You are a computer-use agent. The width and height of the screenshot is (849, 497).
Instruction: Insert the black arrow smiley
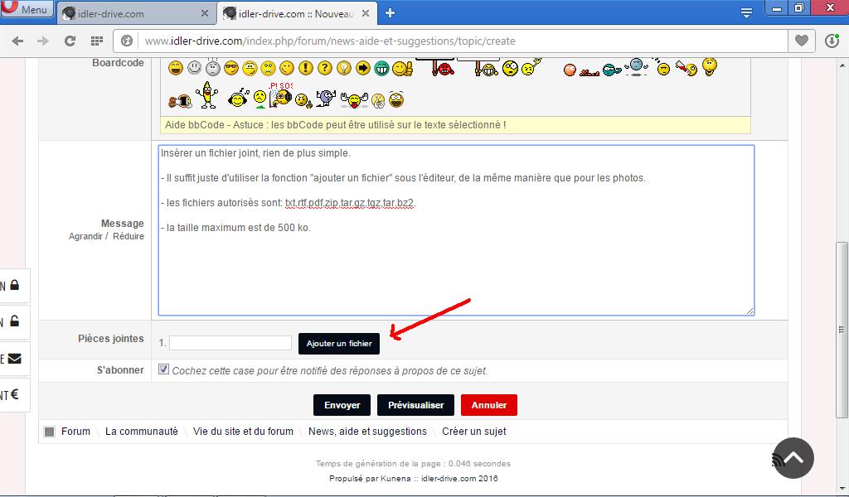click(x=363, y=69)
